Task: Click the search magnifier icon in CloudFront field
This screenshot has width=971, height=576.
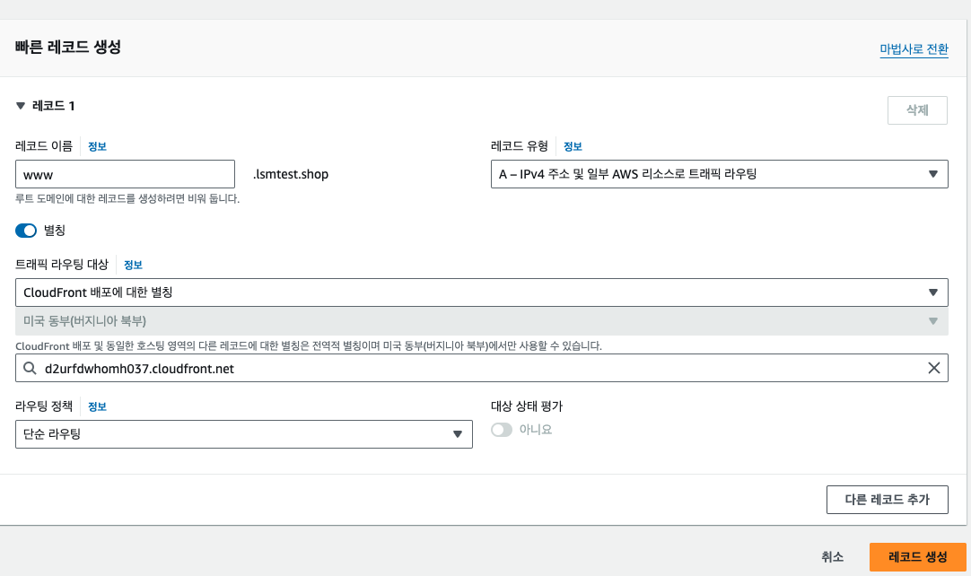Action: point(30,369)
